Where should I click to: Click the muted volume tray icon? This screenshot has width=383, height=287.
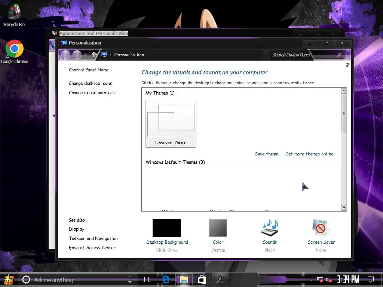click(x=329, y=280)
